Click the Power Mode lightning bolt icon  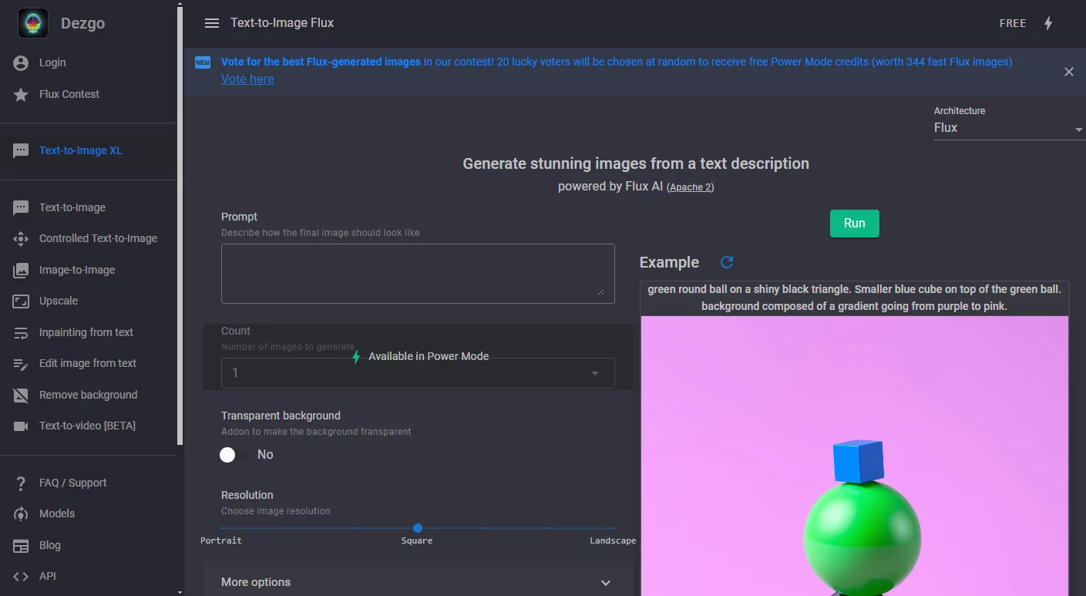click(1047, 23)
